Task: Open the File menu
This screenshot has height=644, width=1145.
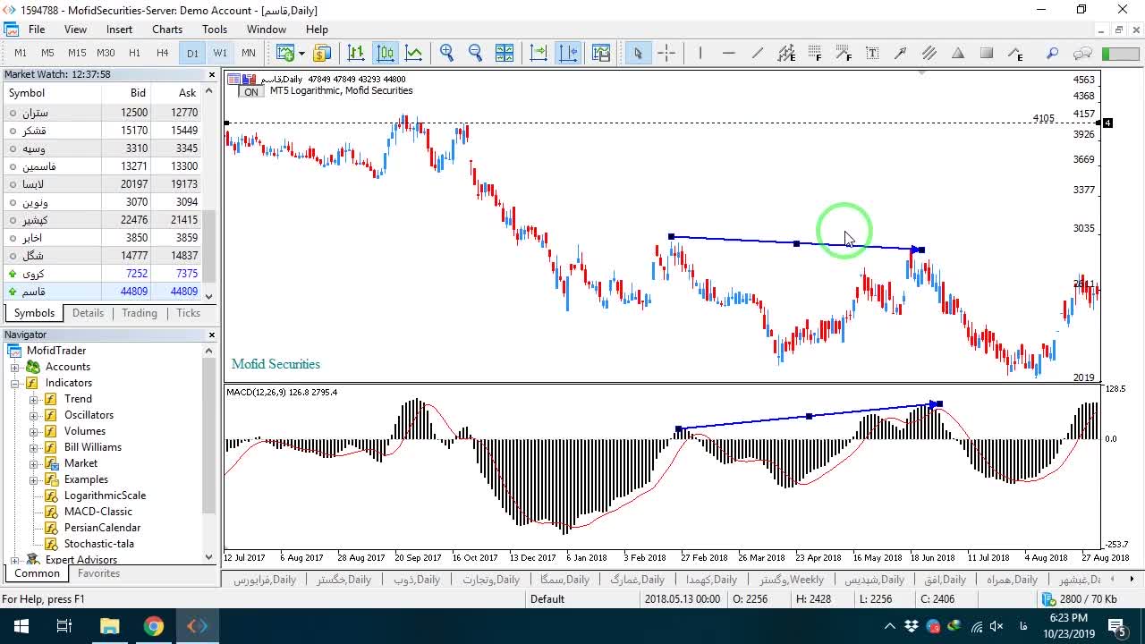Action: point(37,30)
